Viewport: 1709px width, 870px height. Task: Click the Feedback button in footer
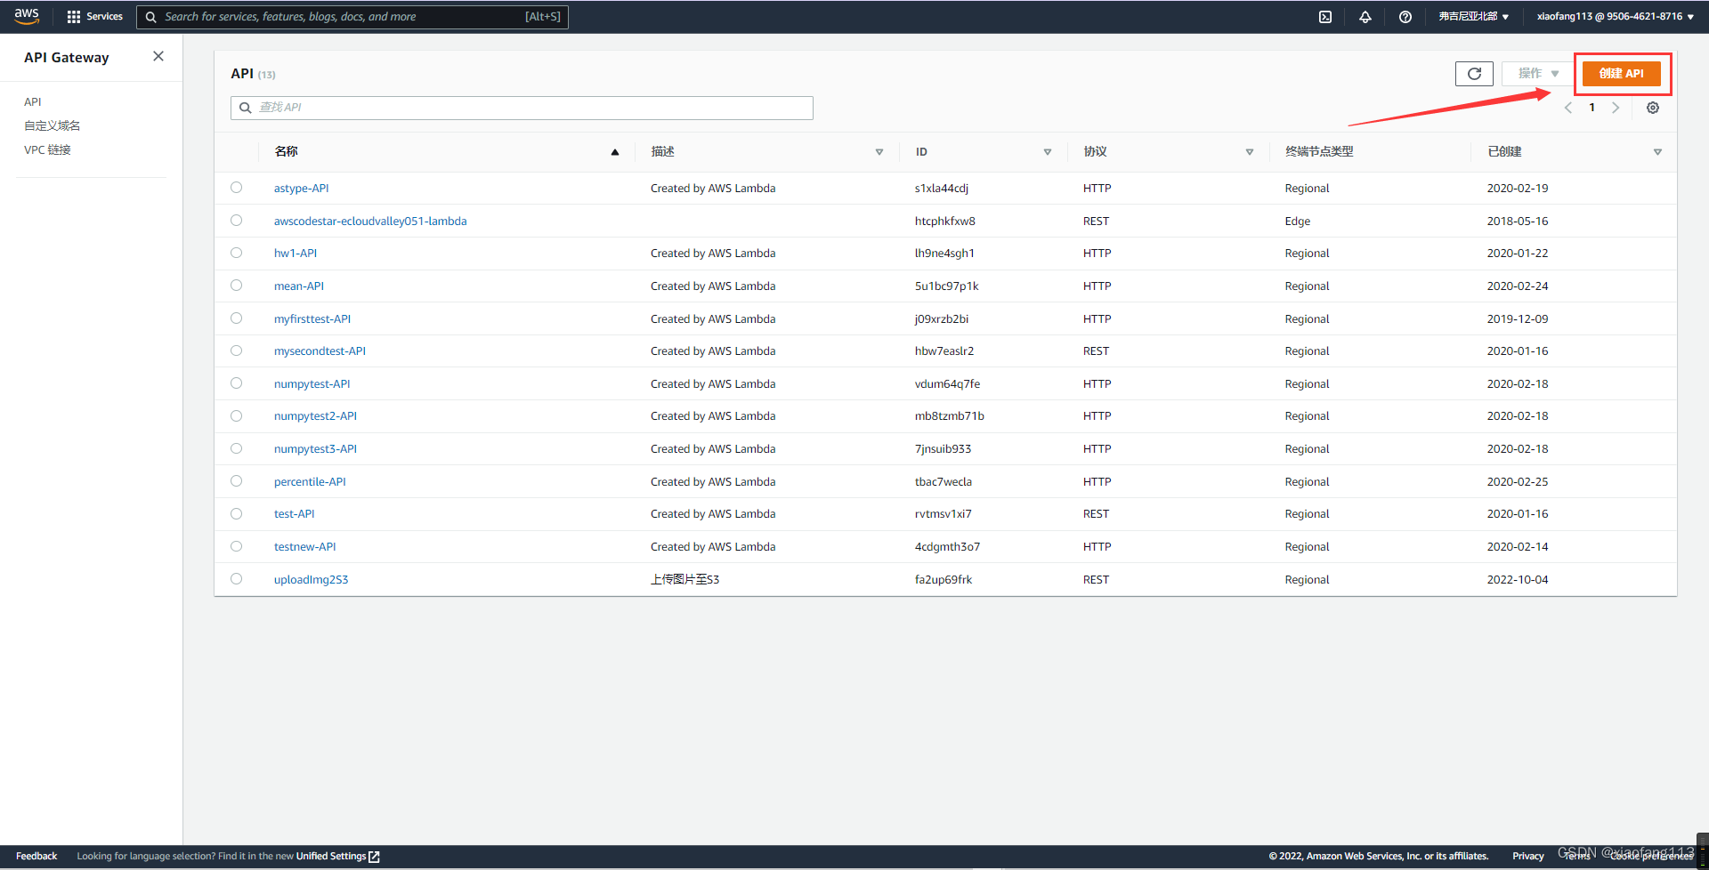36,856
